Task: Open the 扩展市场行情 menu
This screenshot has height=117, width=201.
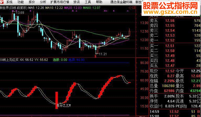Action: coord(60,2)
